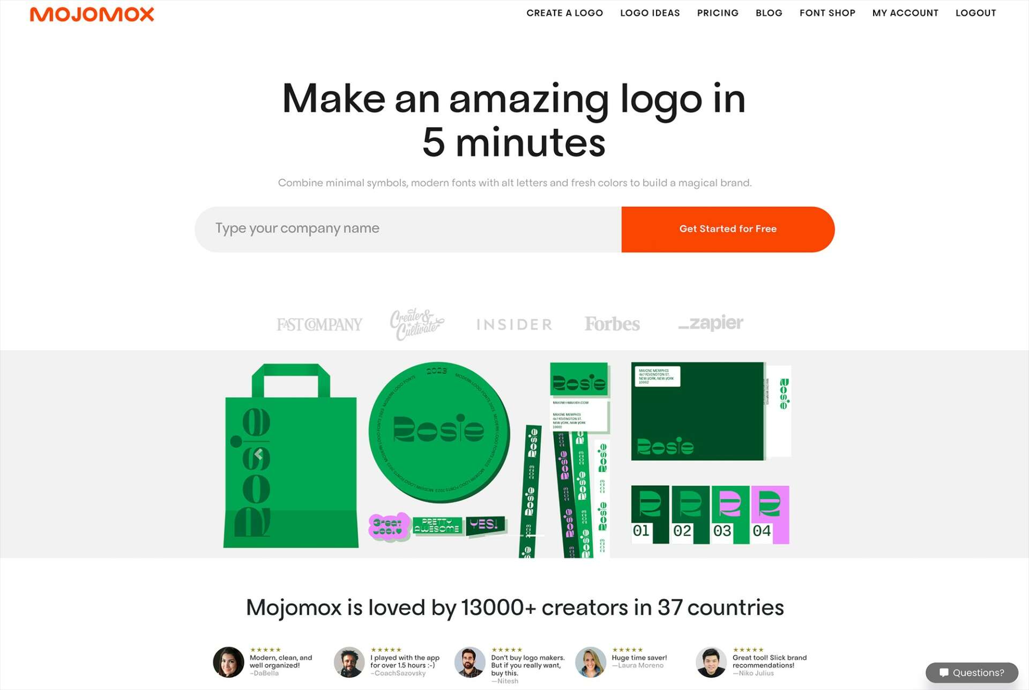Visit the Blog link
Screen dimensions: 1029x690
[769, 13]
